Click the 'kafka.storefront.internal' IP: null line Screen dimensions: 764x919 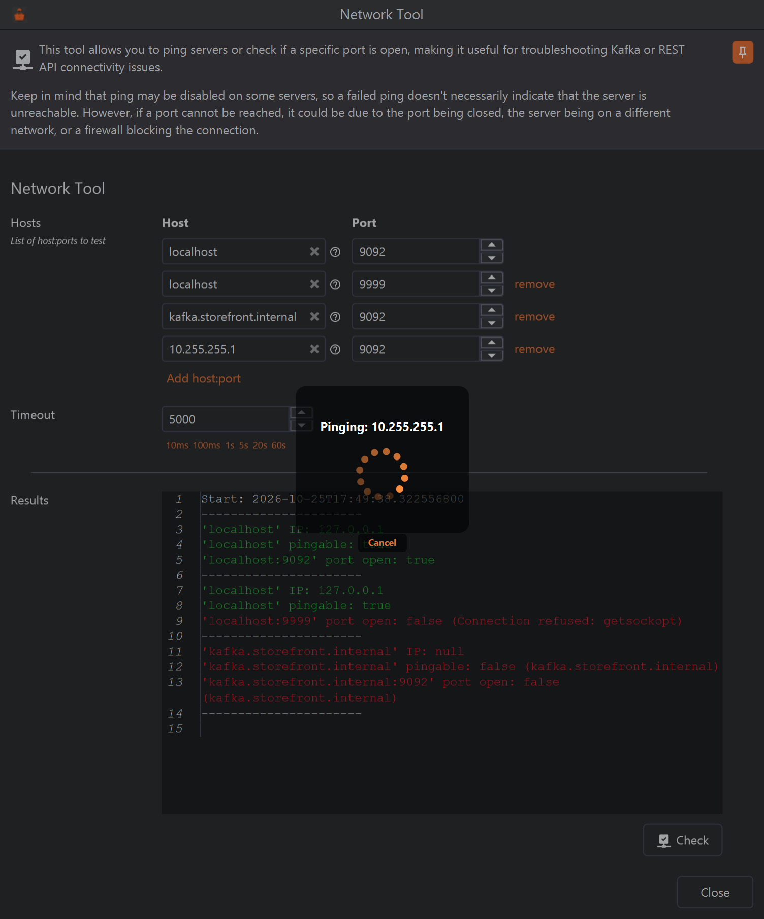pos(333,652)
